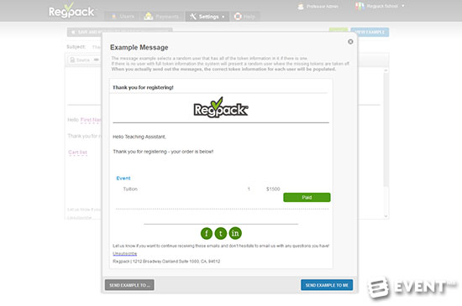Click the $1500 price value
The height and width of the screenshot is (306, 462).
(273, 189)
